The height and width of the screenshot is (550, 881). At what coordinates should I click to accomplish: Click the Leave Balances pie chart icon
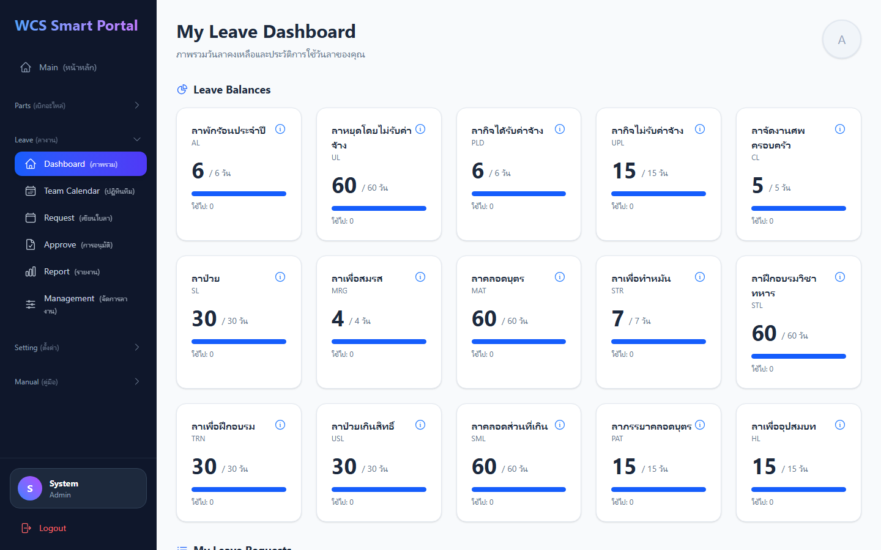182,90
